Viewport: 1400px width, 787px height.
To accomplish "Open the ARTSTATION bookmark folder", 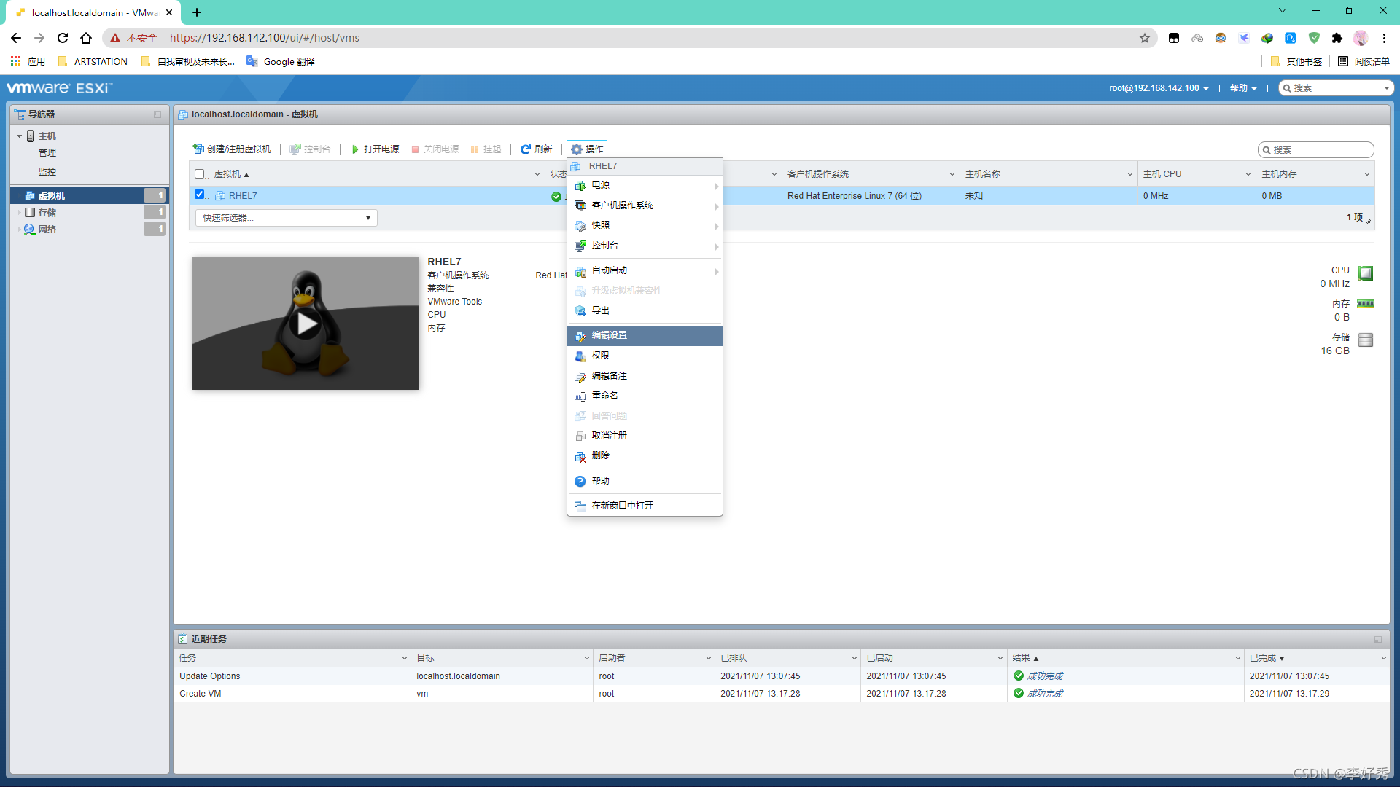I will point(93,62).
